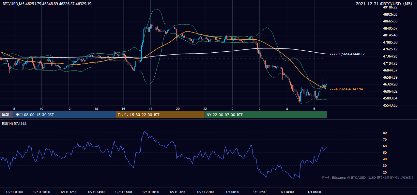Screen dimensions: 417x195
Task: Click price axis value 48665.85
Action: pos(390,21)
